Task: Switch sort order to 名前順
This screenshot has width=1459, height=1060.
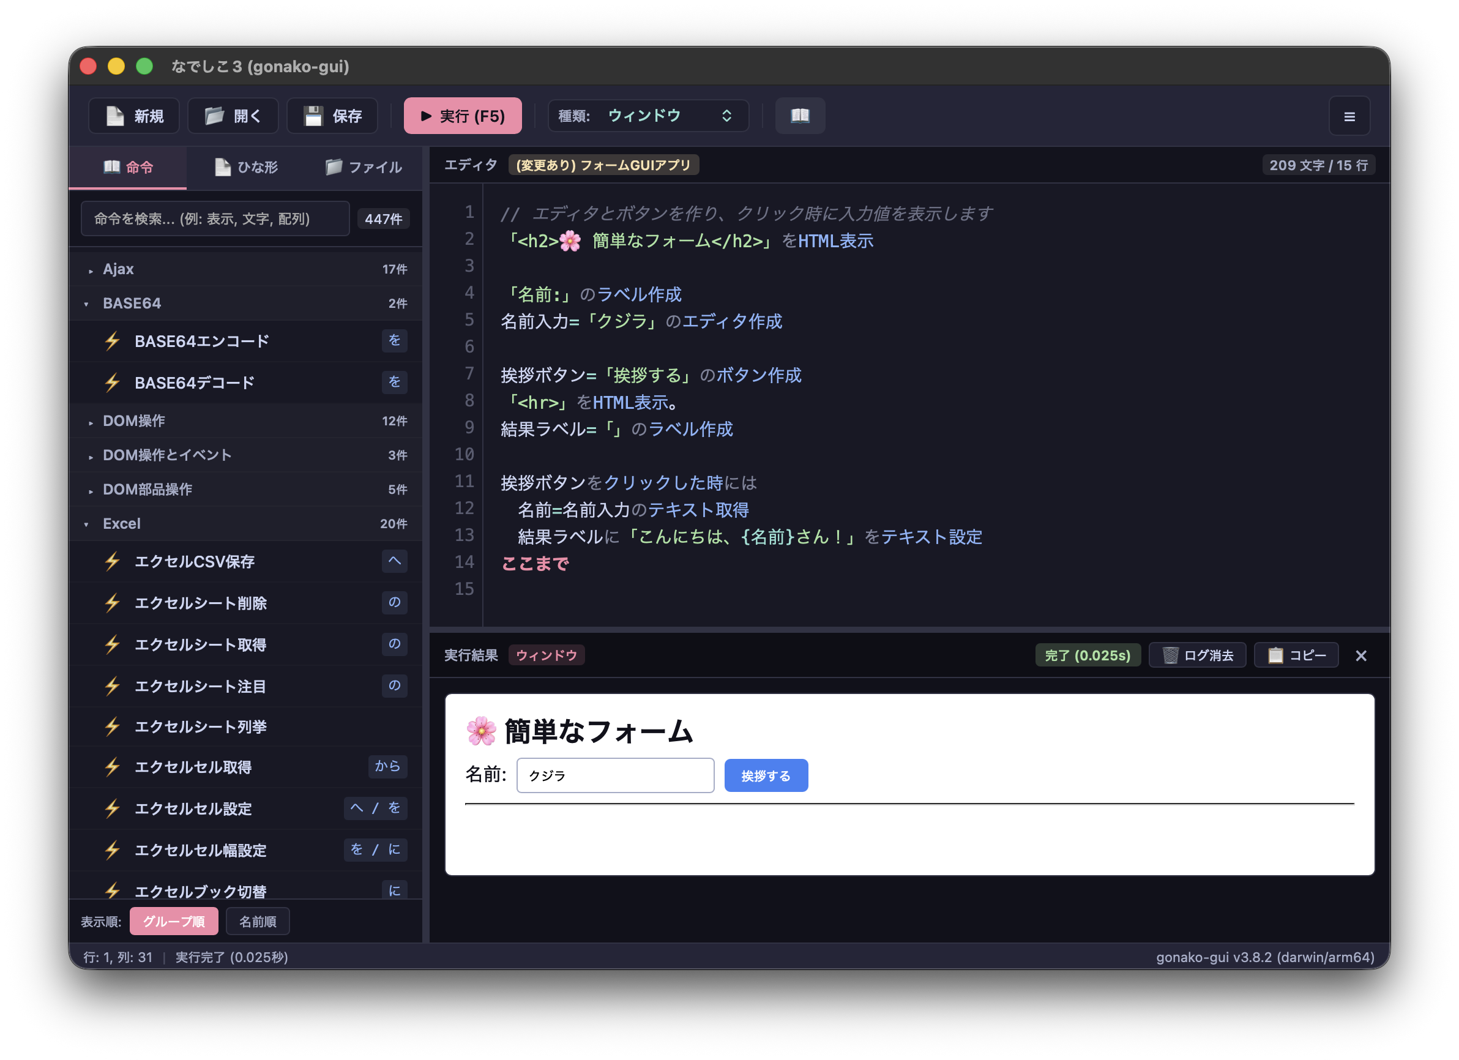Action: pyautogui.click(x=257, y=921)
